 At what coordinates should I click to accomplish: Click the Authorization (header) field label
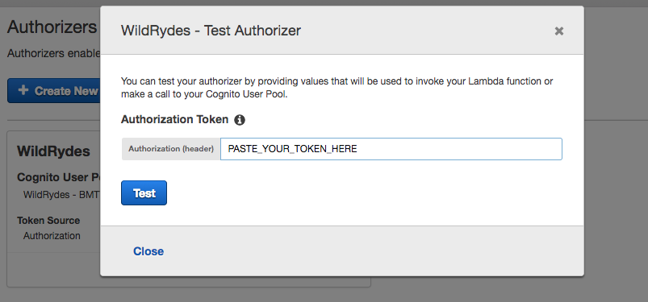point(171,149)
